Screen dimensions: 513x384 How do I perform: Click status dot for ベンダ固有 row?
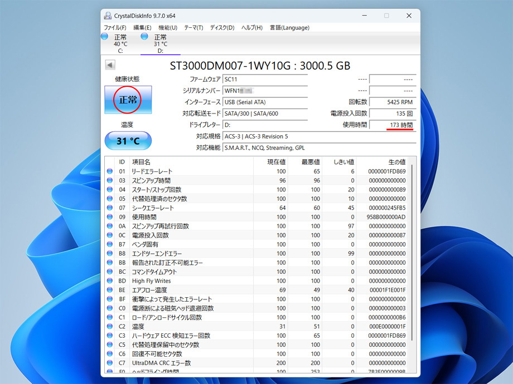click(x=110, y=244)
